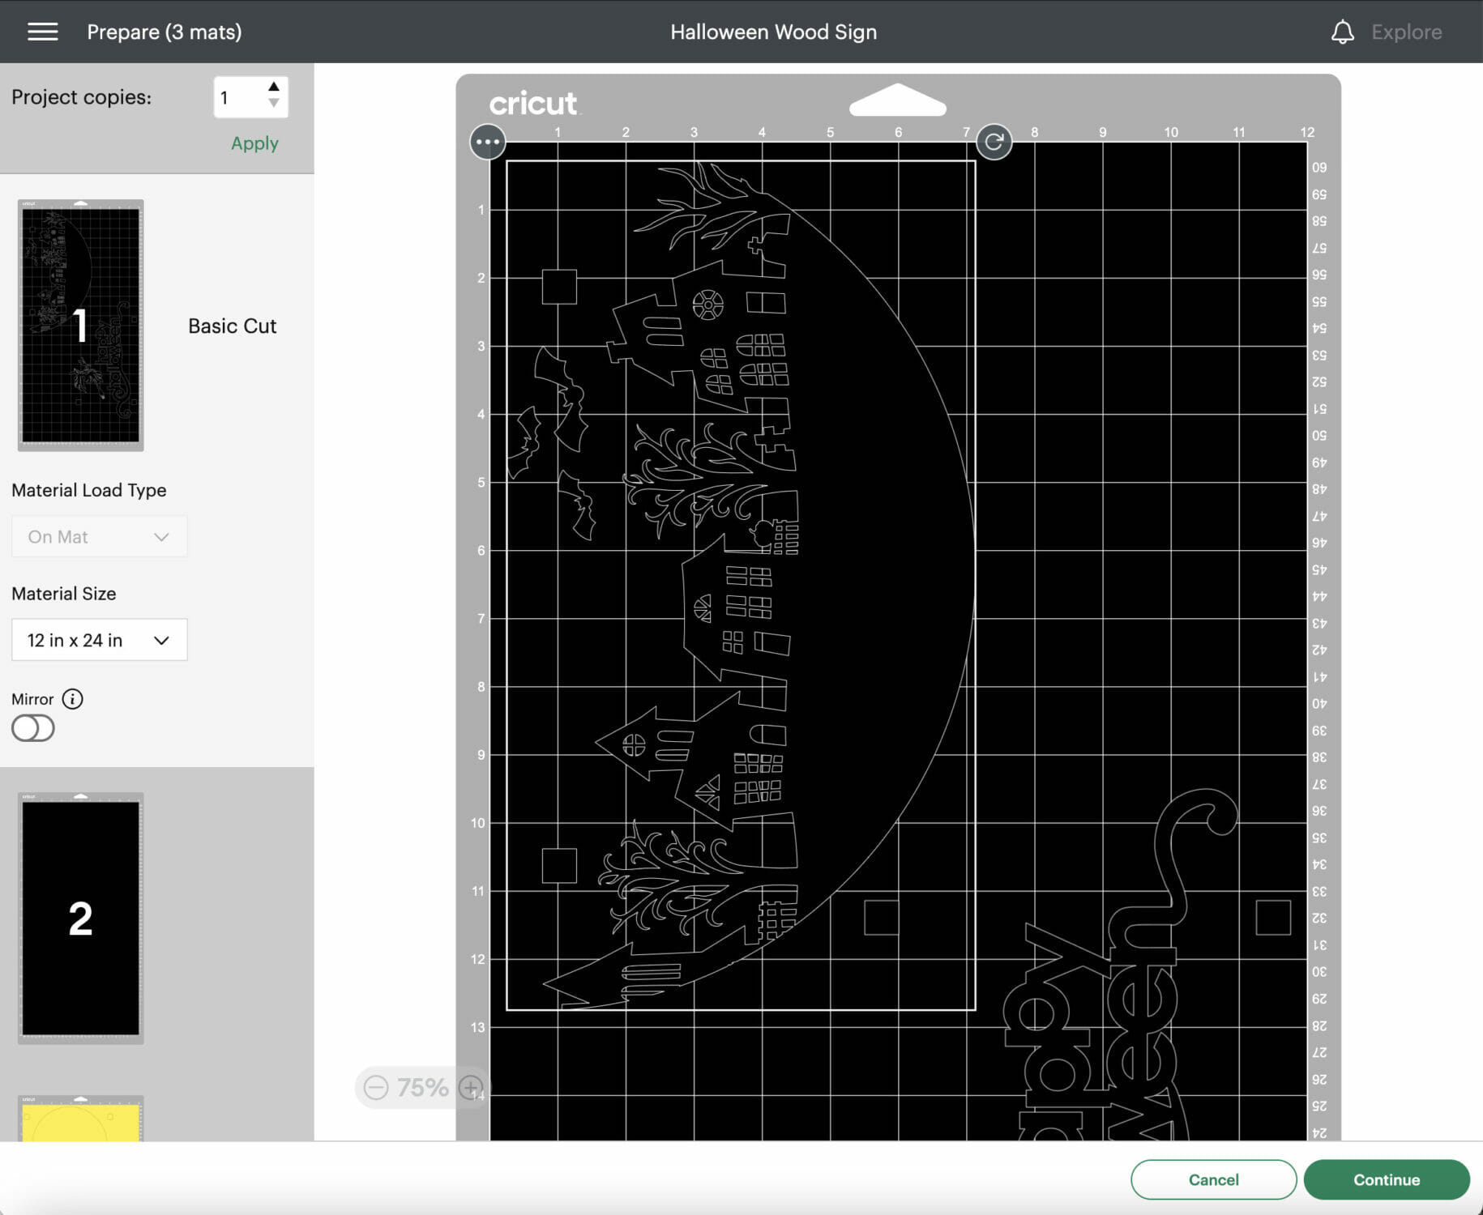Screen dimensions: 1483x1215
Task: Select the yellow mat 3 thumbnail
Action: tap(80, 1119)
